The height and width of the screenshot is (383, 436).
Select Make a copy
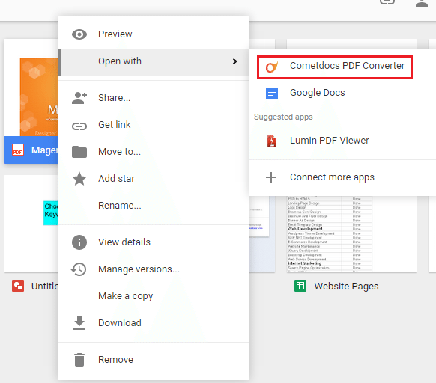[x=154, y=296]
